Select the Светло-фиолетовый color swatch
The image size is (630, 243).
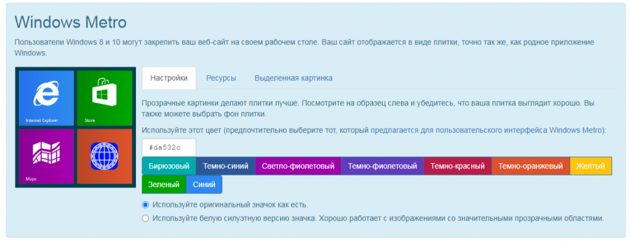pyautogui.click(x=298, y=166)
